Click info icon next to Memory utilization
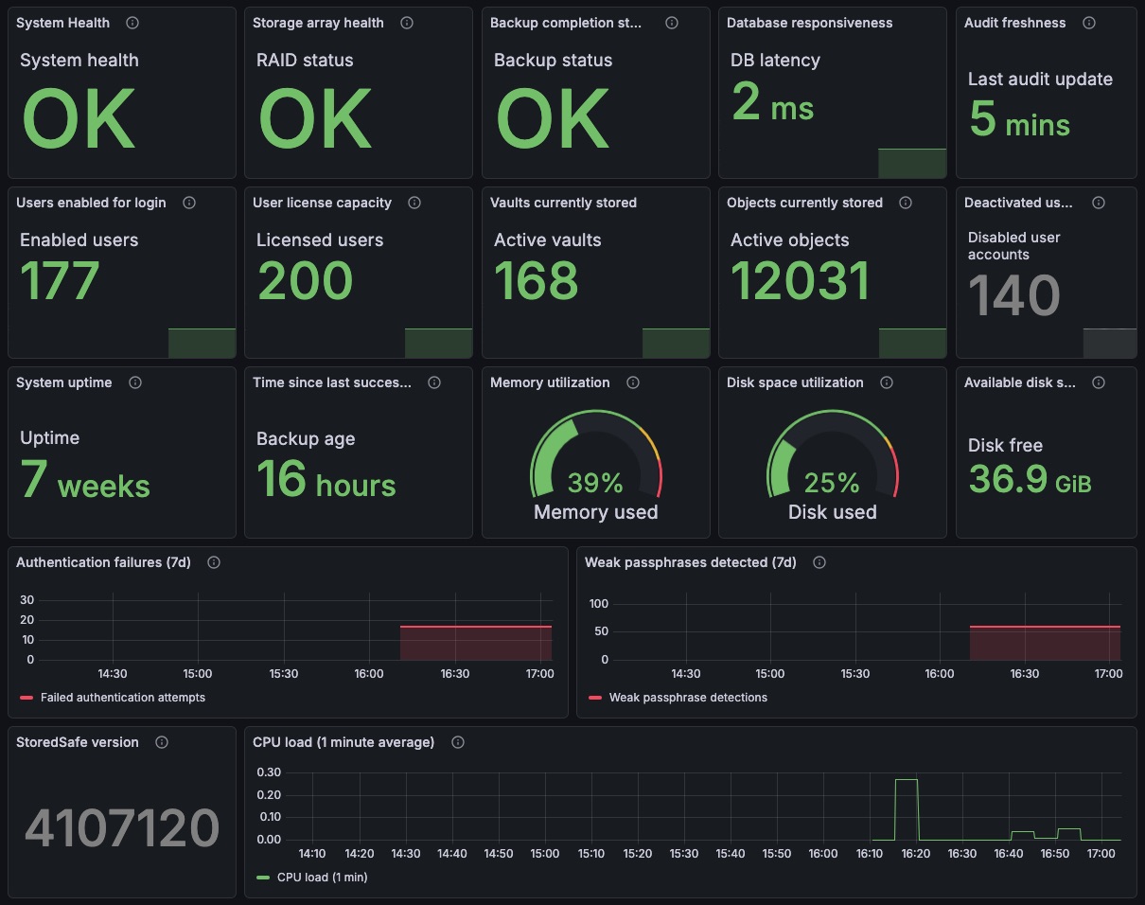Screen dimensions: 1145x905 pos(633,382)
